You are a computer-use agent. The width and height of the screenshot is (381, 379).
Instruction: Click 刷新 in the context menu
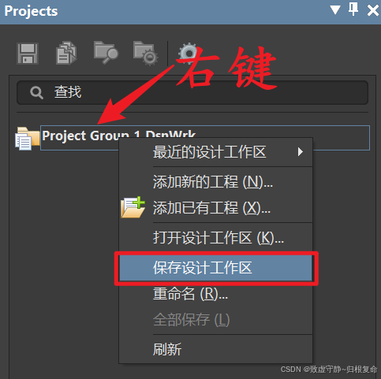click(215, 350)
